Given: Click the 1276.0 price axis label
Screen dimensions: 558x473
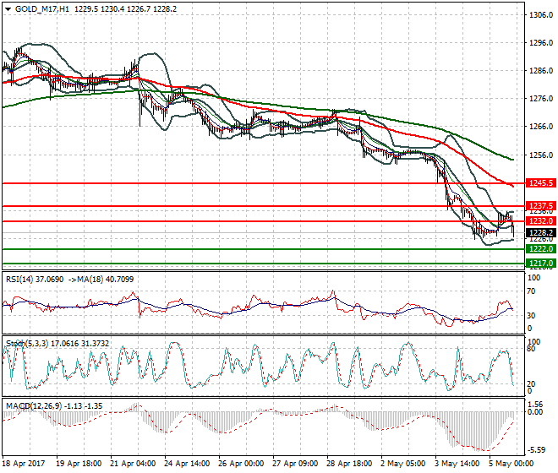Looking at the screenshot, I should click(541, 99).
